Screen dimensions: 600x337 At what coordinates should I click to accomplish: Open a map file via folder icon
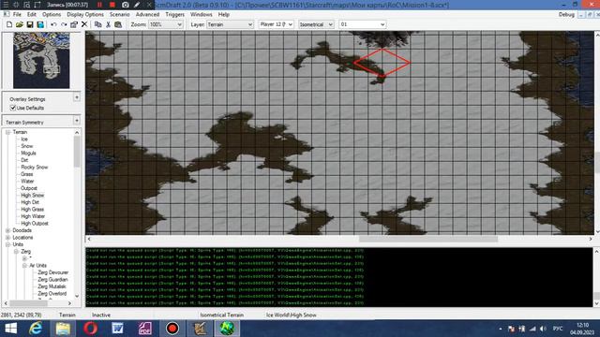point(20,24)
